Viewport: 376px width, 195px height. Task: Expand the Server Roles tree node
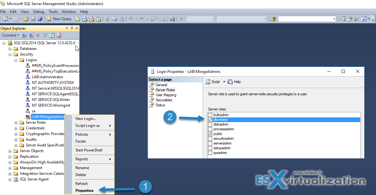point(16,123)
